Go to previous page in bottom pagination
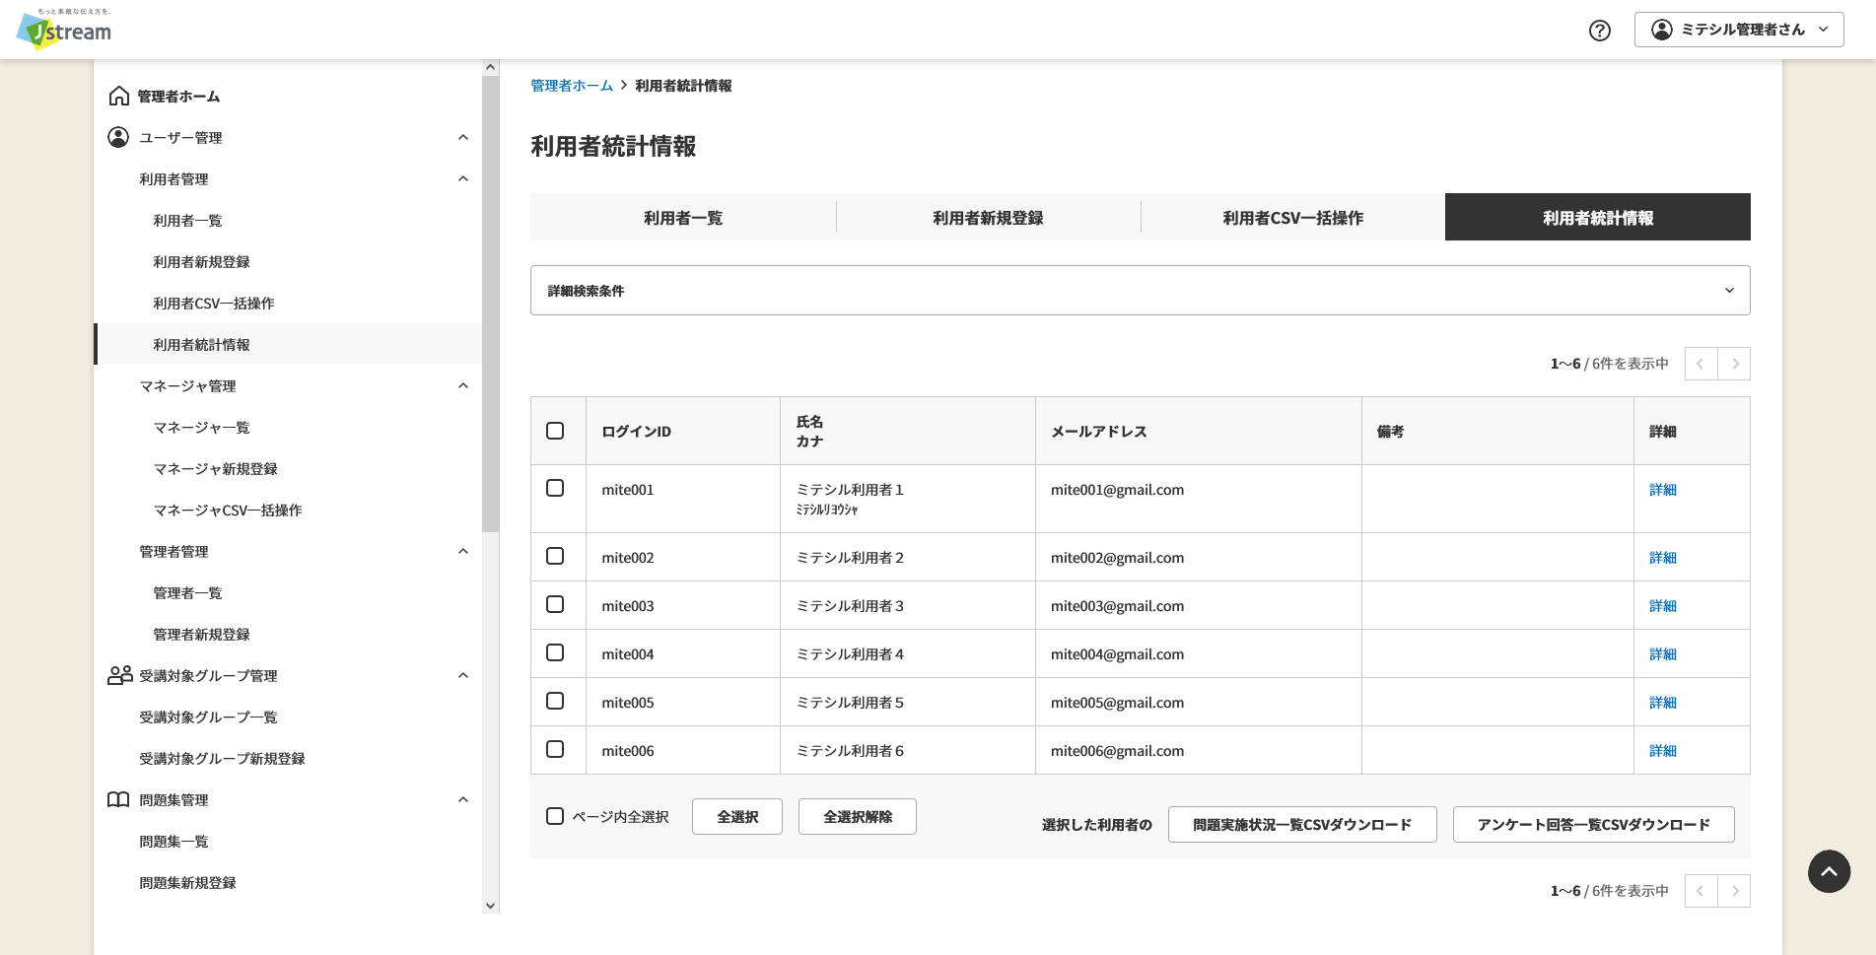Image resolution: width=1876 pixels, height=955 pixels. pyautogui.click(x=1701, y=891)
